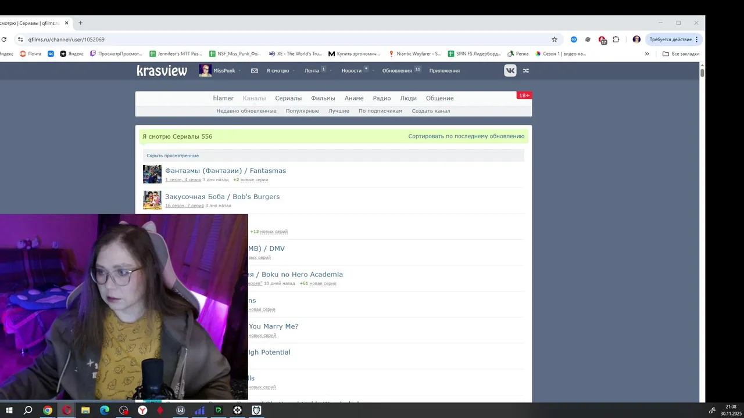Open the XE World's Trusted bookmark
Screen dimensions: 744x418
point(295,53)
